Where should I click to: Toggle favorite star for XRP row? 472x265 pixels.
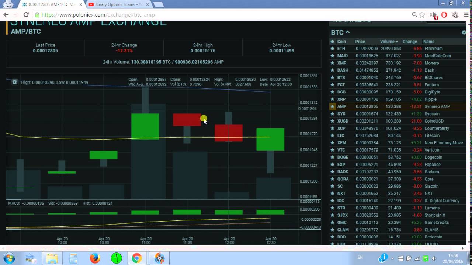coord(333,99)
